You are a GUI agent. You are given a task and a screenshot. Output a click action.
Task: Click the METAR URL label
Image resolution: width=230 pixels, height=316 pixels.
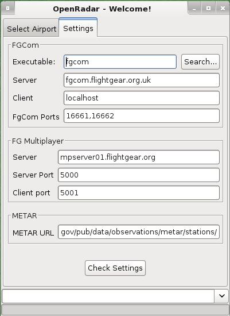coord(33,233)
